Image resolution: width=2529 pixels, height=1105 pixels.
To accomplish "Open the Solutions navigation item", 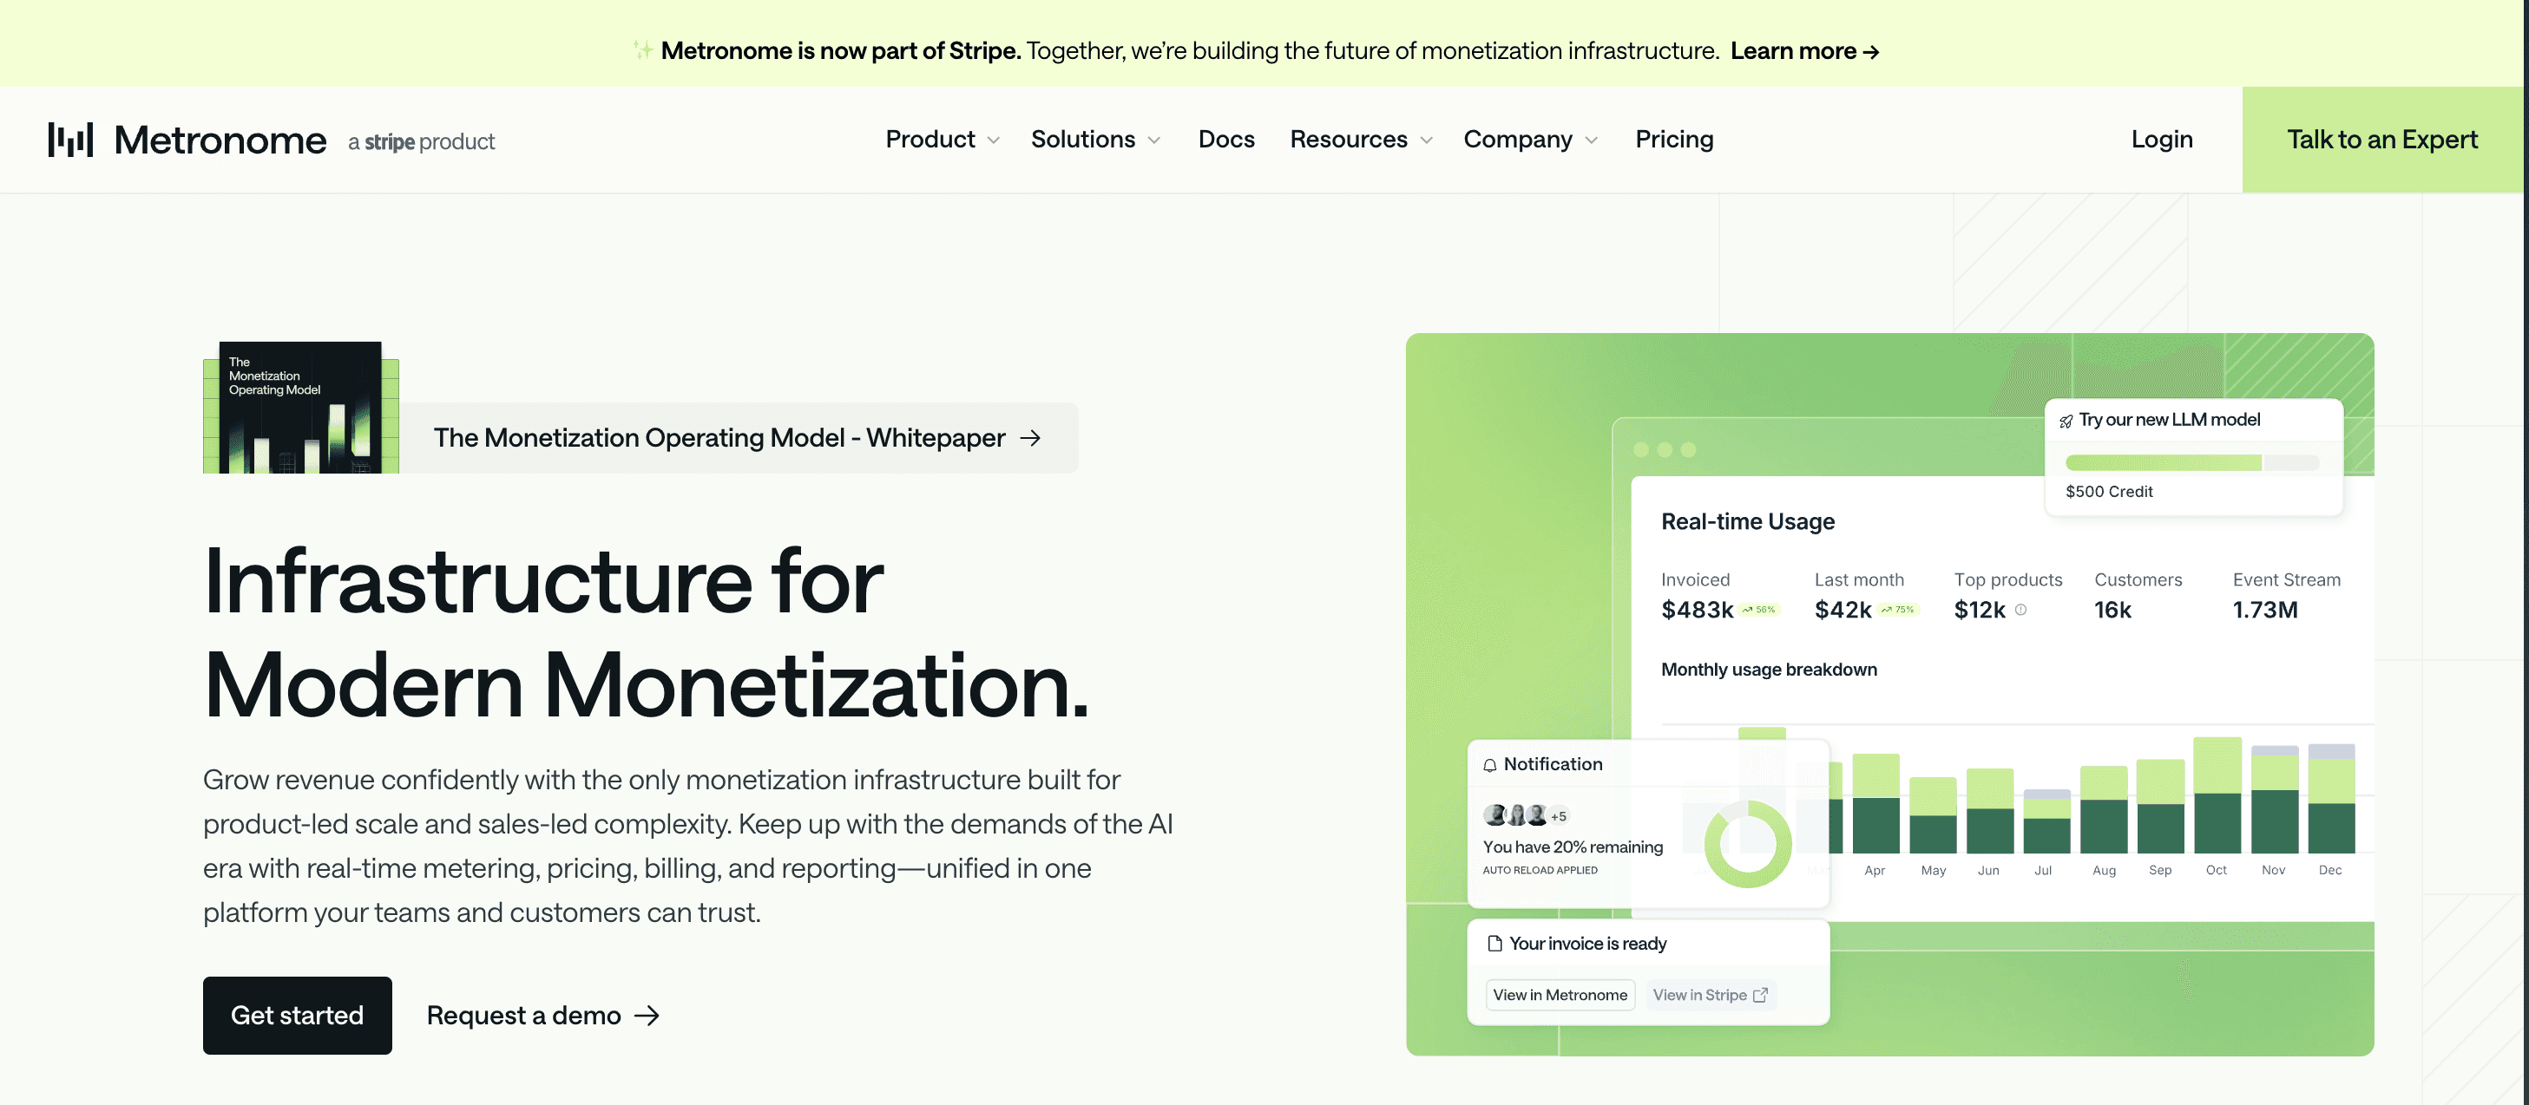I will pyautogui.click(x=1083, y=140).
